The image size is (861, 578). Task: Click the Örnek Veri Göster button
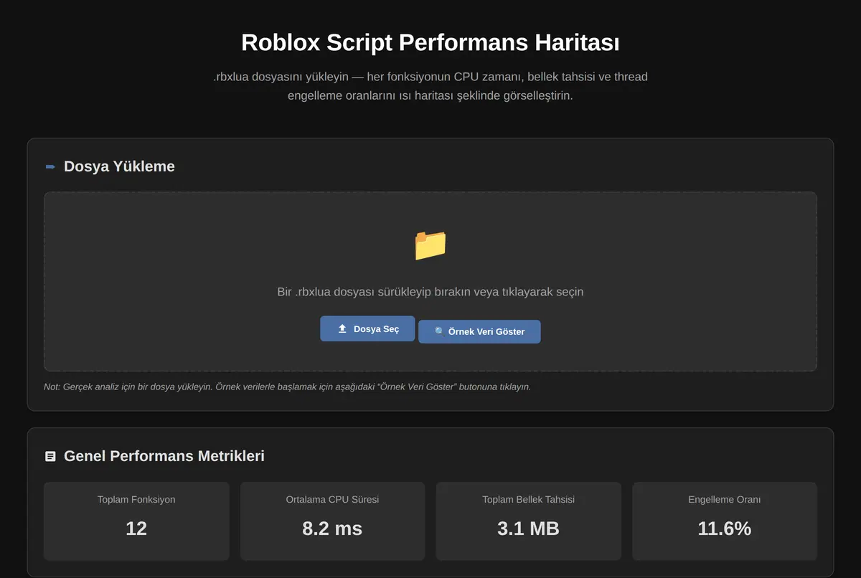point(479,331)
